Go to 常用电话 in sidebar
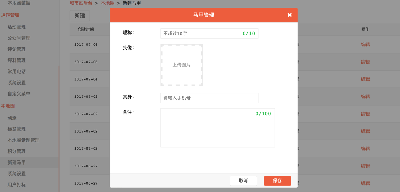Image resolution: width=400 pixels, height=192 pixels. tap(17, 72)
